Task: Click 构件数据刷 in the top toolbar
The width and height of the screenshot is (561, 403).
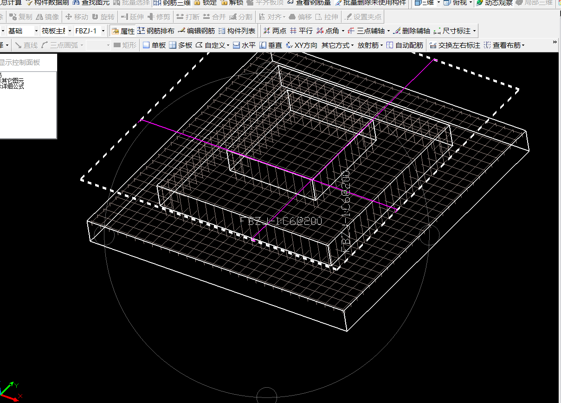Action: 46,2
